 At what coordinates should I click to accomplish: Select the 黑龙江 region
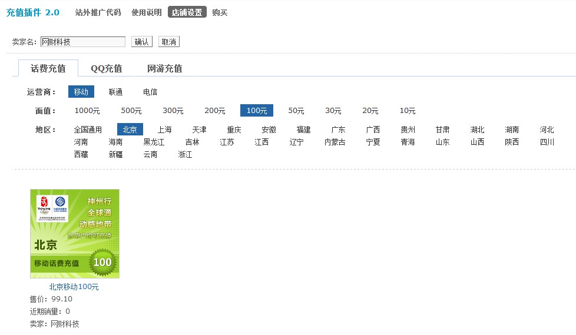click(154, 142)
